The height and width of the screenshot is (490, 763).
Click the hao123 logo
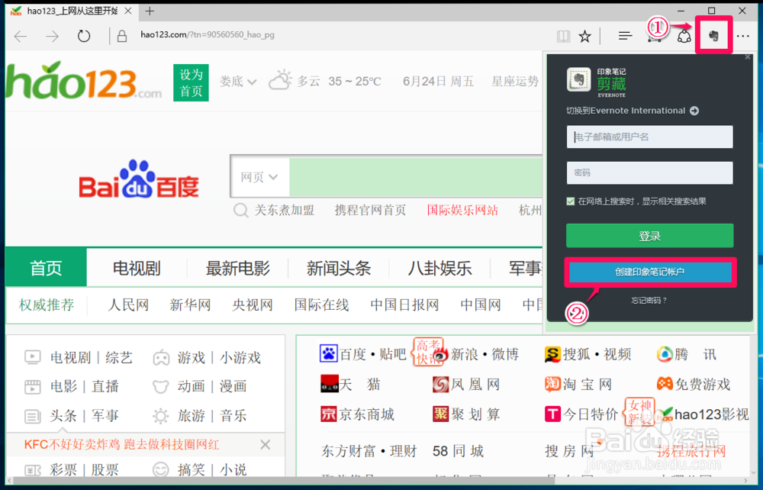(x=83, y=81)
